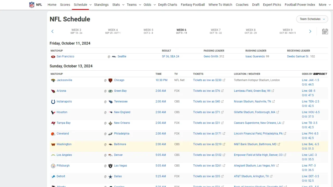The height and width of the screenshot is (187, 333).
Task: Click the Washington Commanders logo
Action: click(x=53, y=144)
